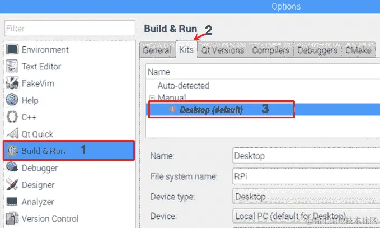Click the kit Name field containing Desktop

(306, 156)
